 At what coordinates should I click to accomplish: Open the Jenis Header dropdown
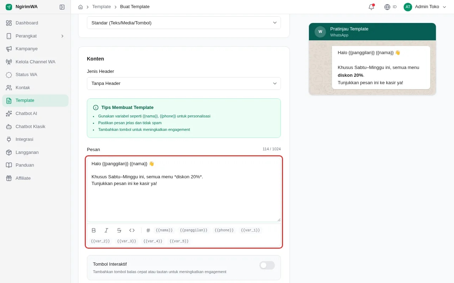184,83
